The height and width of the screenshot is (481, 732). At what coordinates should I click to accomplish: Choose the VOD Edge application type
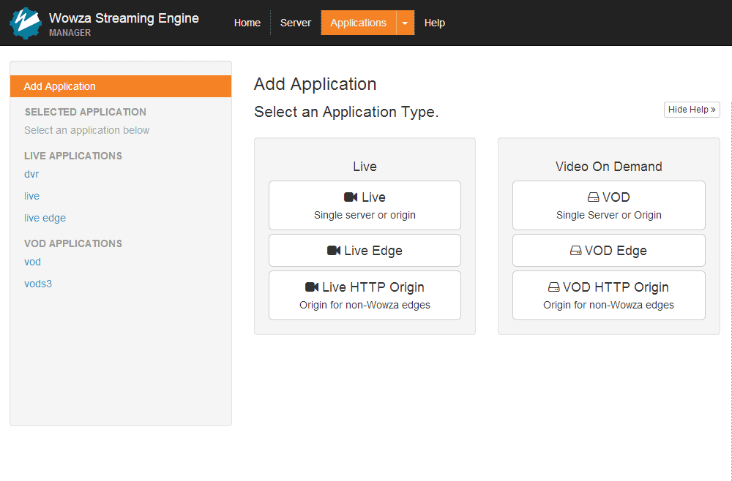click(x=609, y=251)
